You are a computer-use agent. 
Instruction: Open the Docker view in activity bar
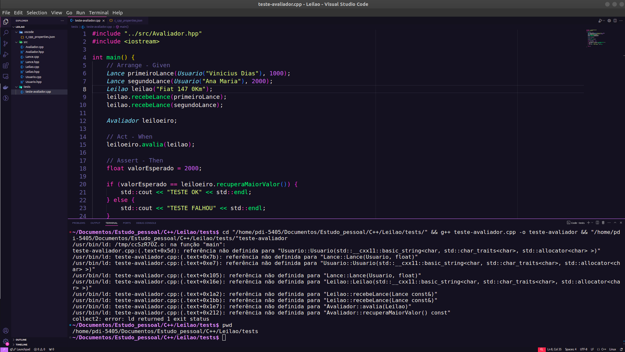click(x=6, y=87)
